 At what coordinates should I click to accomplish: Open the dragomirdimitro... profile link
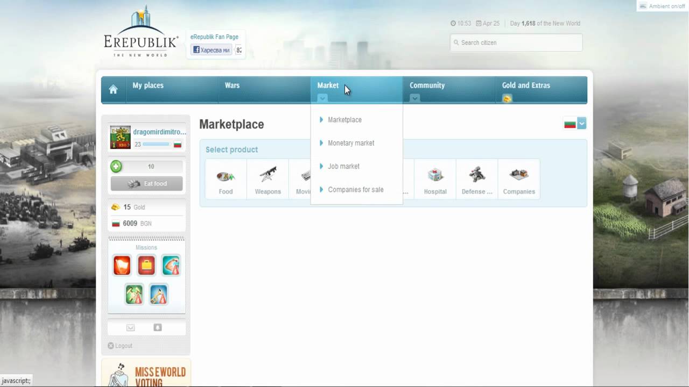pos(159,132)
